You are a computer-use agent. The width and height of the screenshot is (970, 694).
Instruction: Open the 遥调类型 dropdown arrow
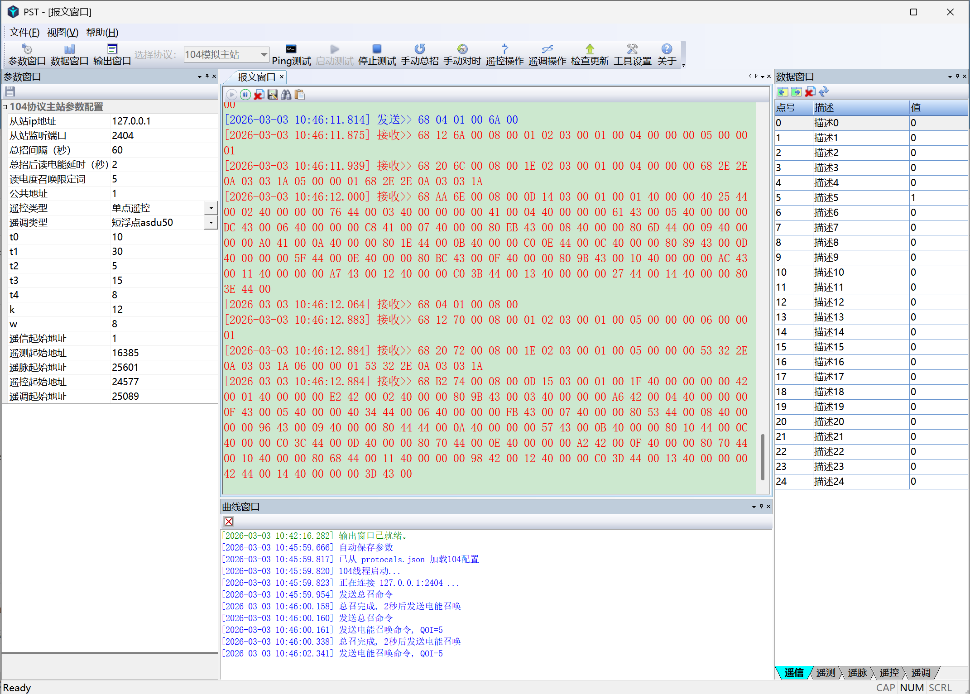click(211, 223)
